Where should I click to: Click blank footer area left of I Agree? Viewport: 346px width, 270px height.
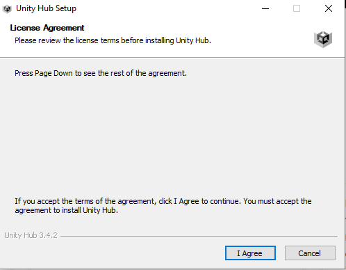tap(111, 253)
